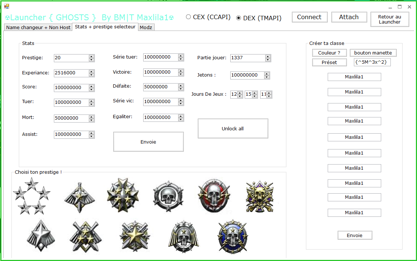Choose the skull with red ring emblem

point(214,196)
